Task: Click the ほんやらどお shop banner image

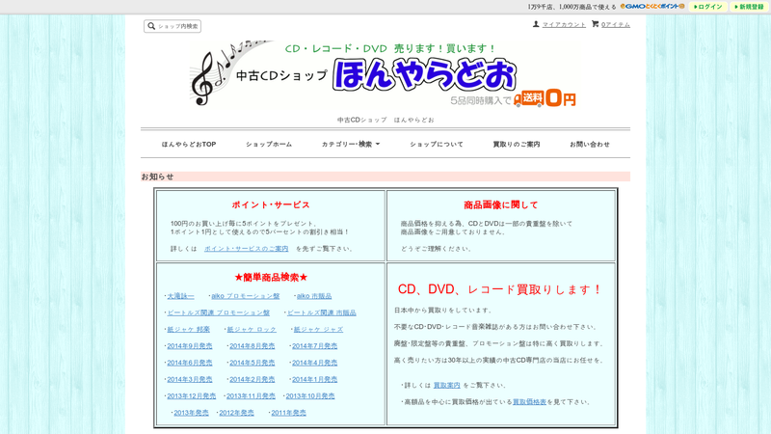Action: coord(385,74)
